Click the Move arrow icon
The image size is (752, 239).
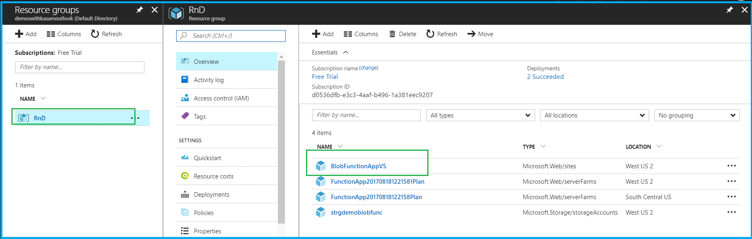click(471, 34)
